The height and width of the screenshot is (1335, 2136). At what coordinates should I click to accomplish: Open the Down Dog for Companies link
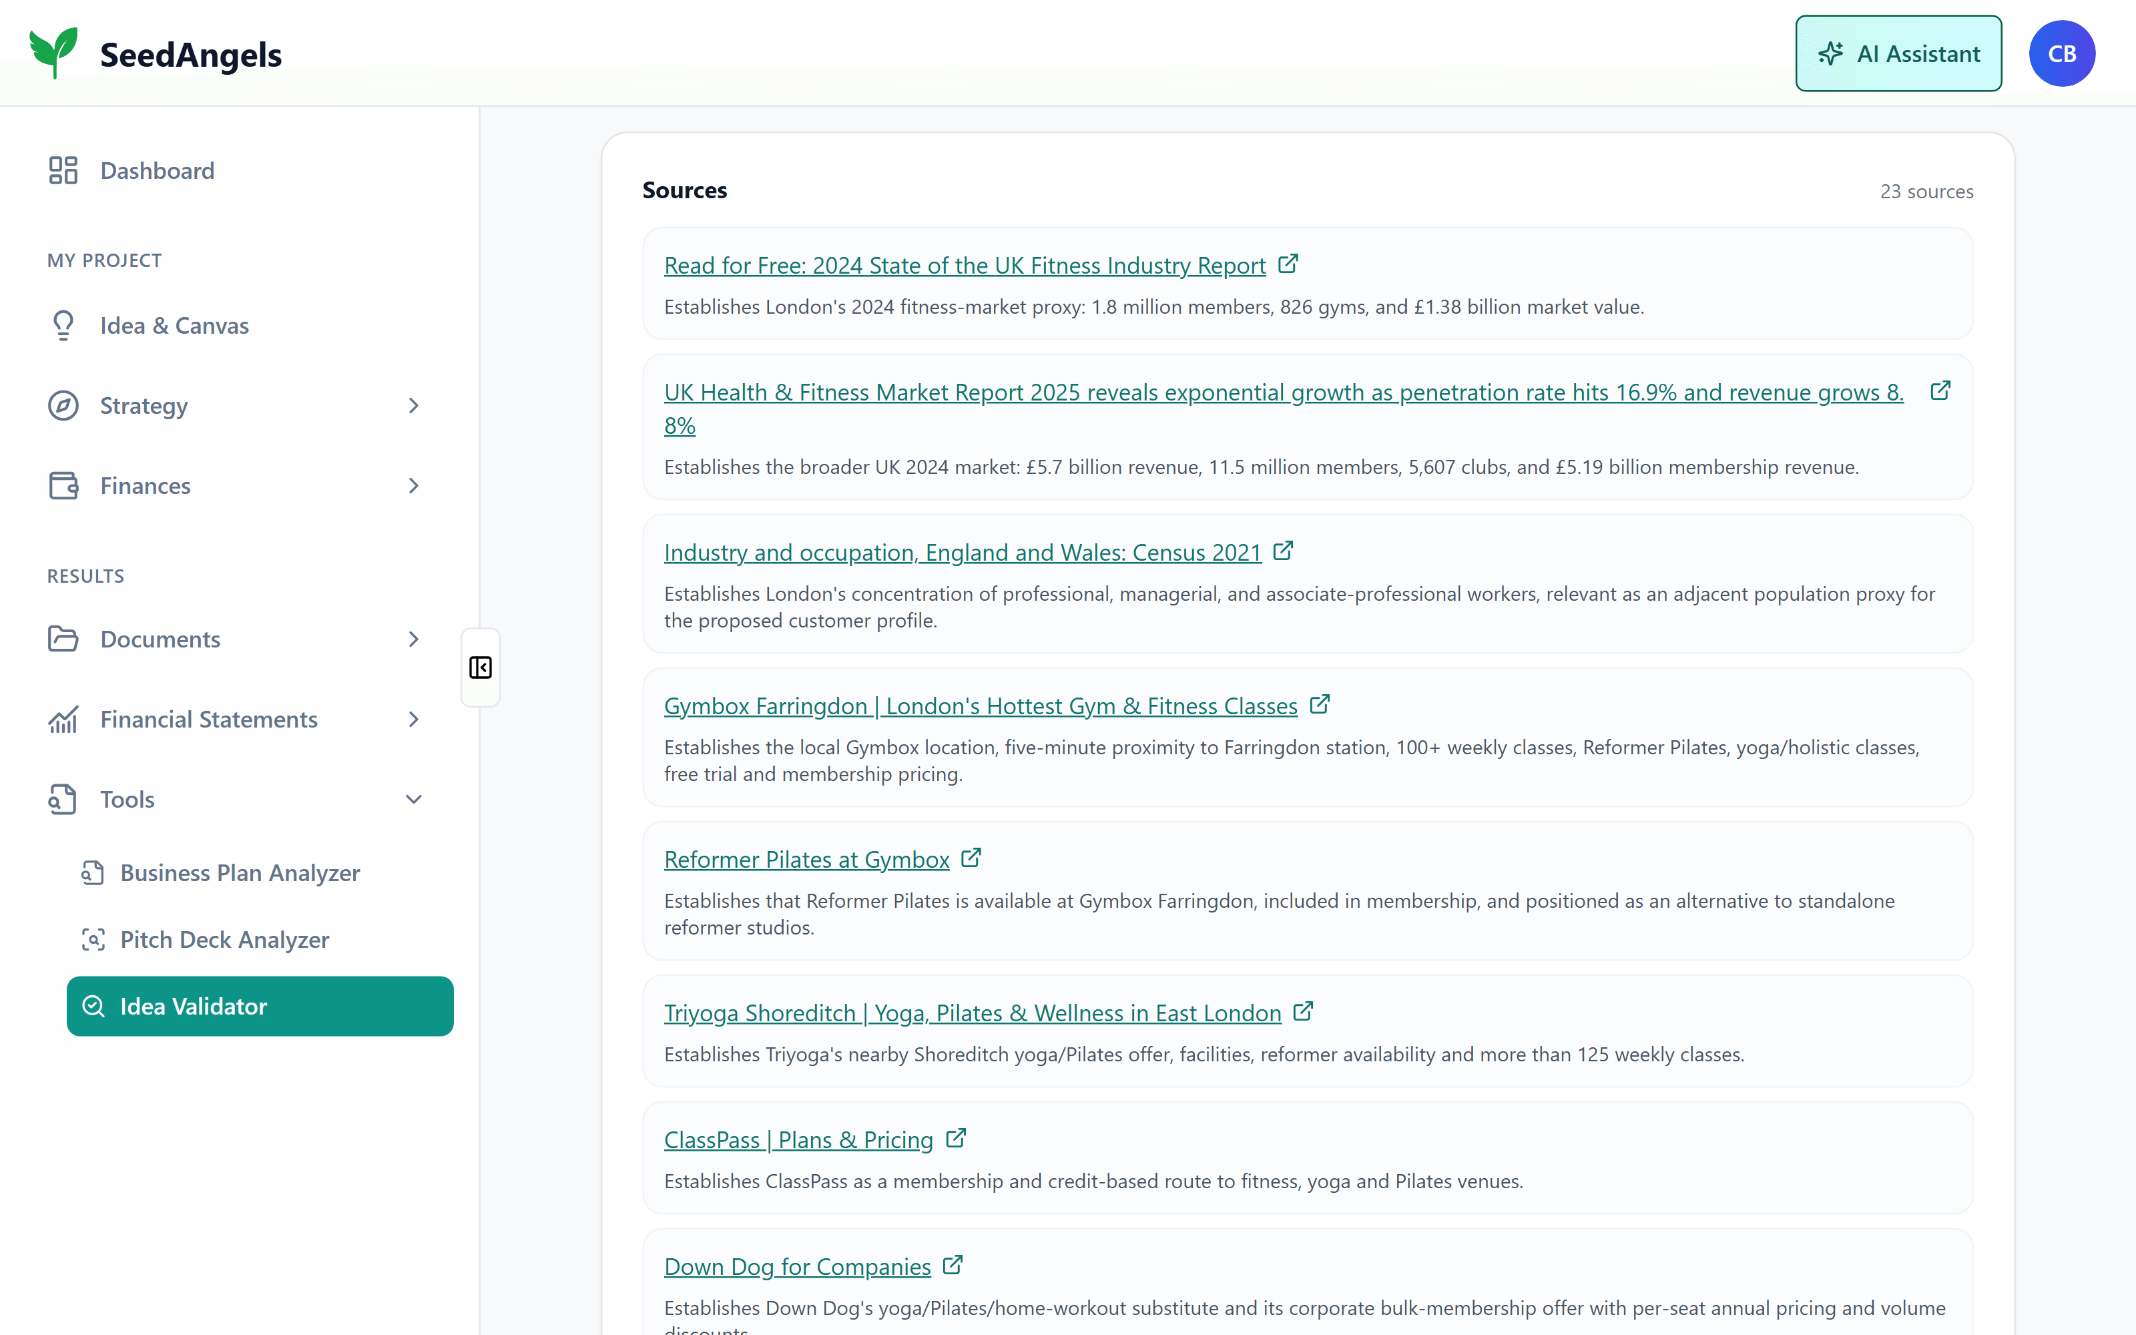797,1266
